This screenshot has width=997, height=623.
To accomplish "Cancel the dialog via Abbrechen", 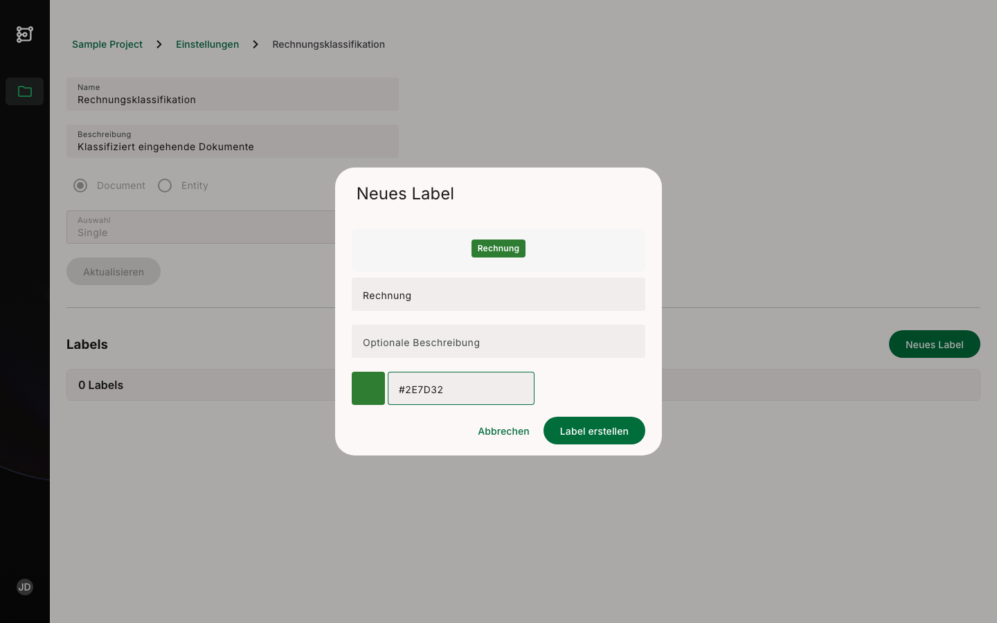I will pos(503,431).
